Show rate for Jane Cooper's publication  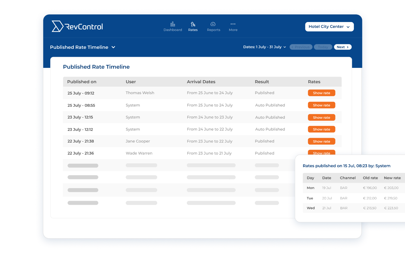(x=321, y=141)
